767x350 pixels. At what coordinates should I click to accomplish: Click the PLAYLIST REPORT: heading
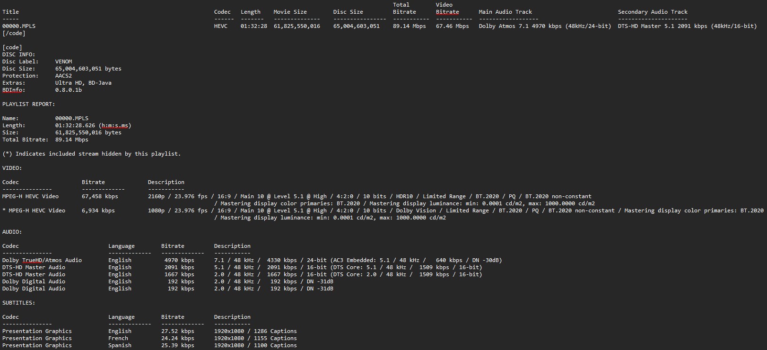click(29, 104)
